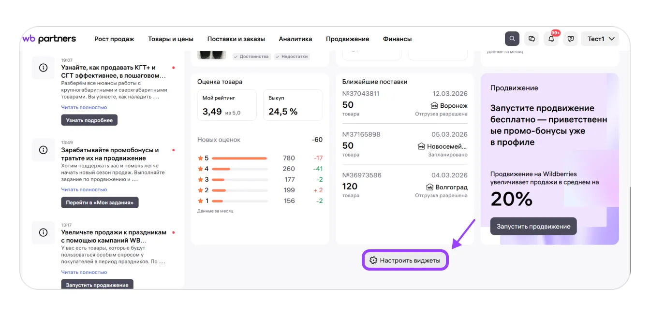Click the «Настроить виджеты» button

point(405,260)
